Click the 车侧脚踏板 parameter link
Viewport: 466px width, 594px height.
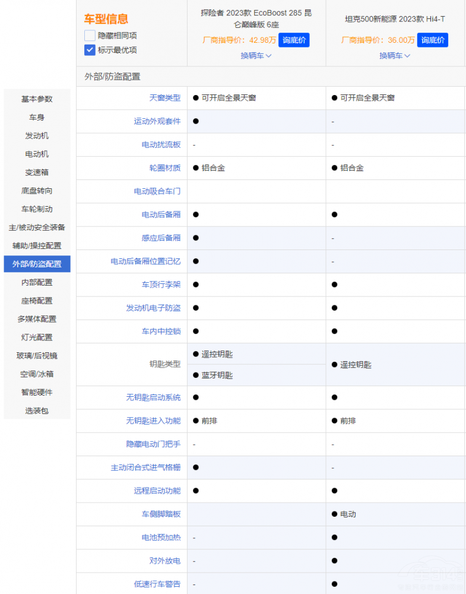[x=161, y=514]
